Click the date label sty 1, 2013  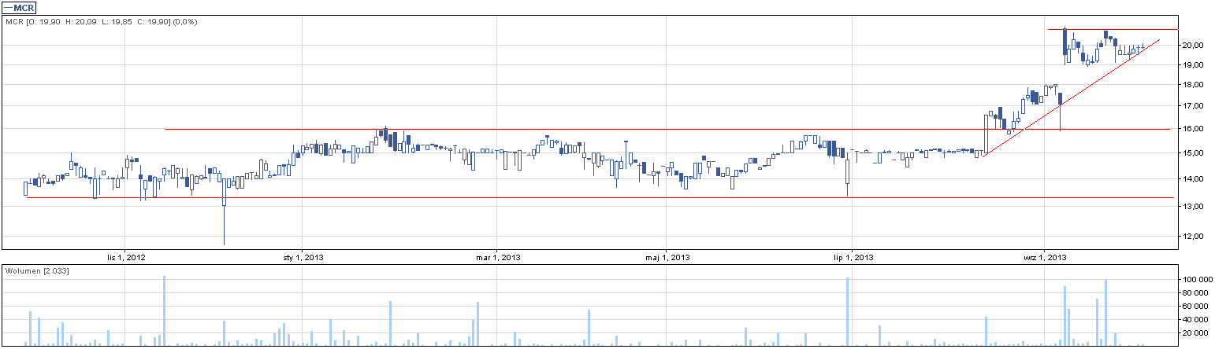click(x=303, y=257)
